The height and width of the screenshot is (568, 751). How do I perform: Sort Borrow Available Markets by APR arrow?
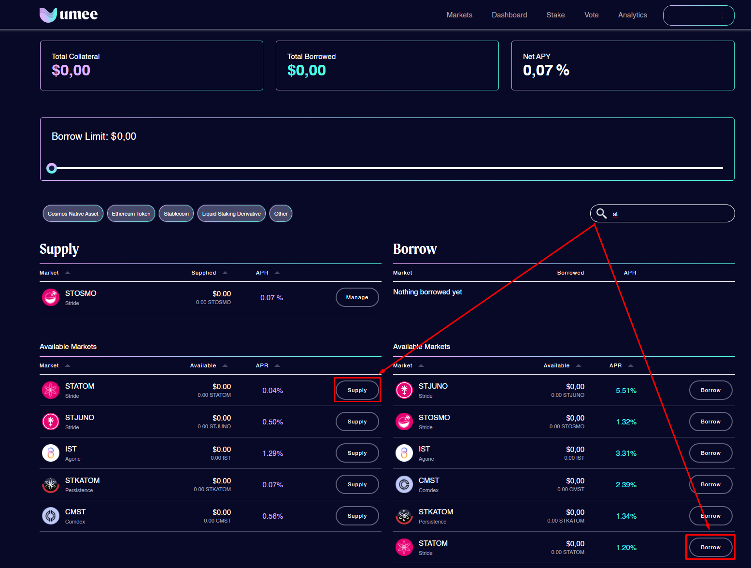[631, 365]
